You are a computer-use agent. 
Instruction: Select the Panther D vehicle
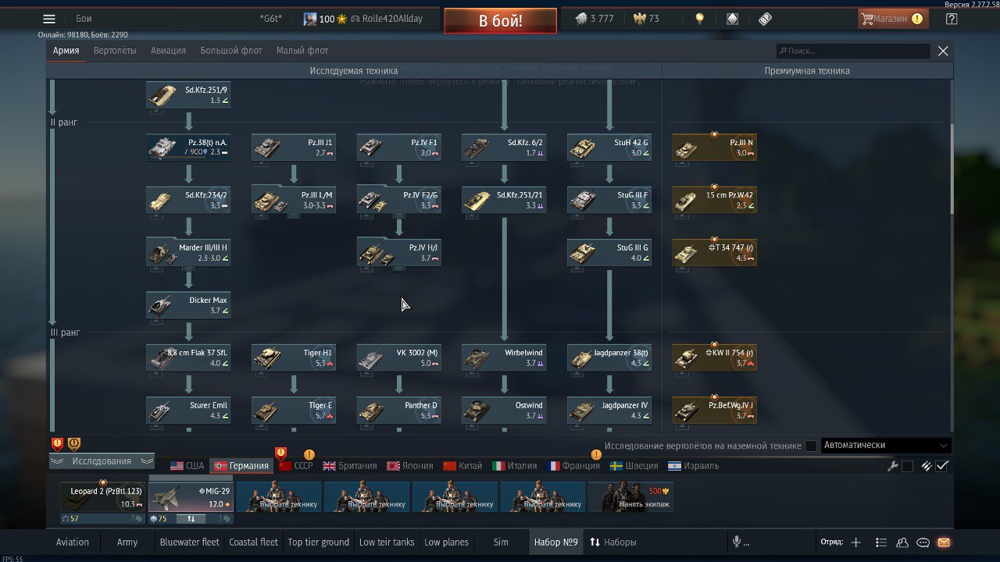pos(399,410)
